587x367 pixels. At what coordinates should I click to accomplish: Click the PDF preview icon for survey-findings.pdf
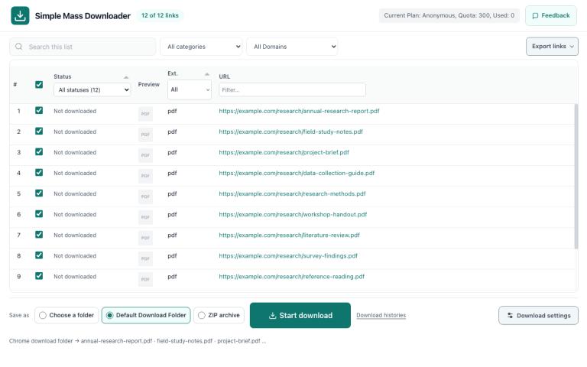pyautogui.click(x=145, y=258)
